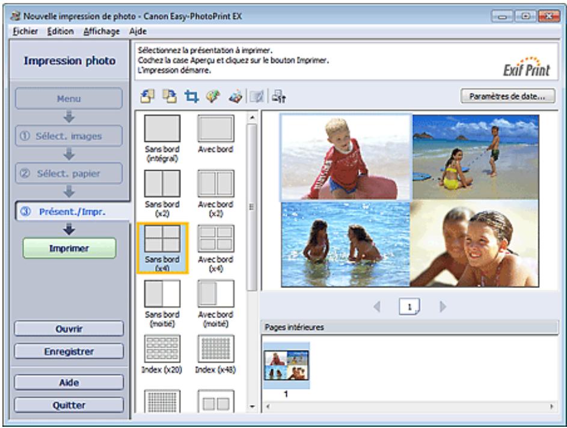Select Sans bord (x4) layout

[x=162, y=248]
